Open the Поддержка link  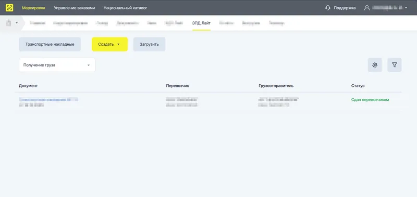coord(345,8)
